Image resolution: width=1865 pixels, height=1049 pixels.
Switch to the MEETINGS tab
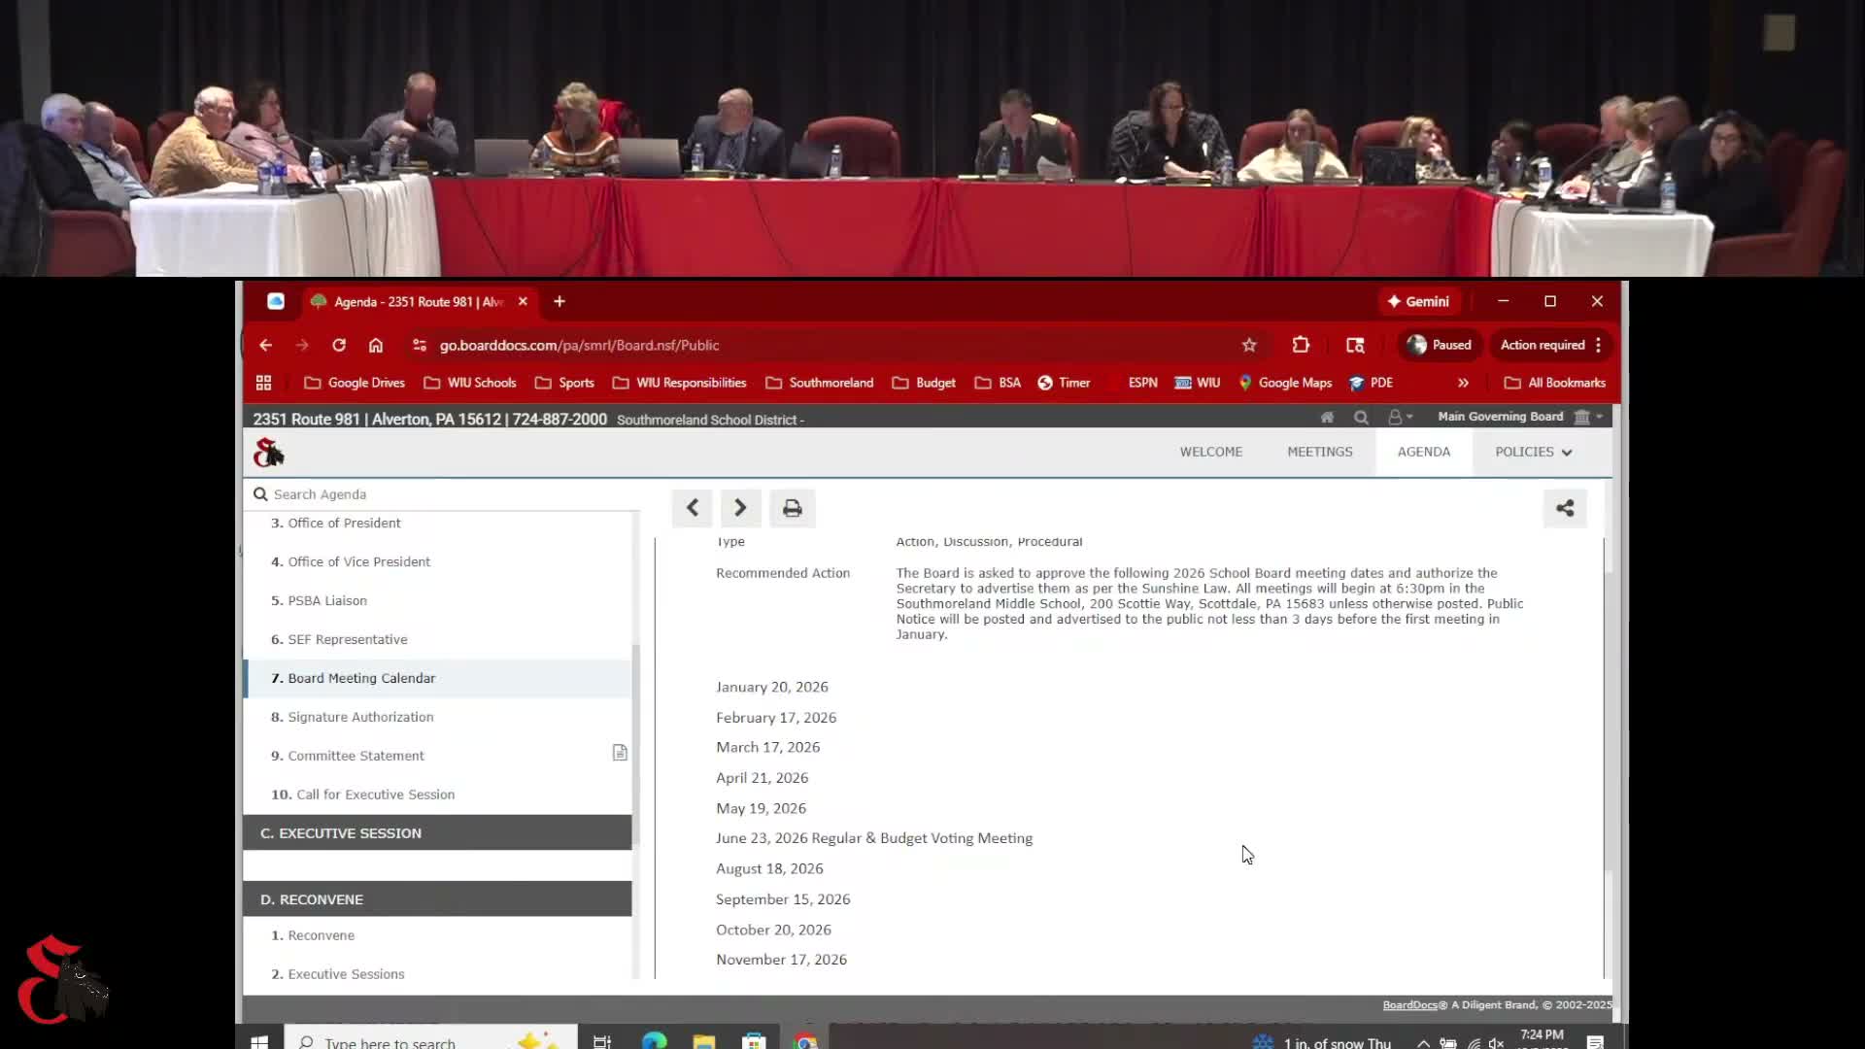[1320, 452]
